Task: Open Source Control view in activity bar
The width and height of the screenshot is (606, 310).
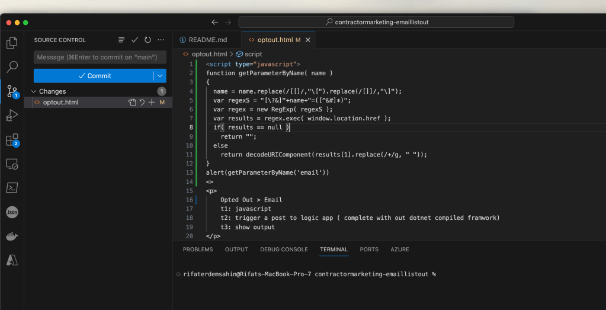Action: [x=12, y=92]
